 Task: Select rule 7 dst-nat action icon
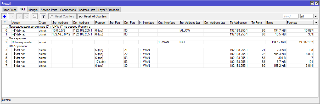coord(14,65)
